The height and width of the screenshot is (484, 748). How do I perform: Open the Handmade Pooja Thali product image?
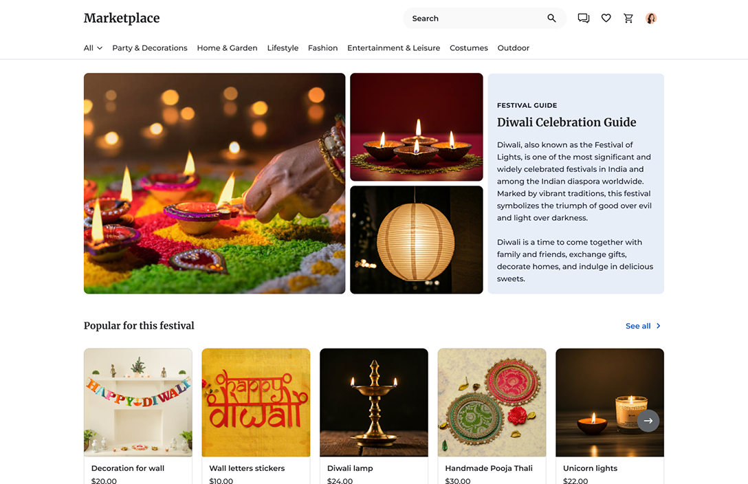[x=492, y=402]
